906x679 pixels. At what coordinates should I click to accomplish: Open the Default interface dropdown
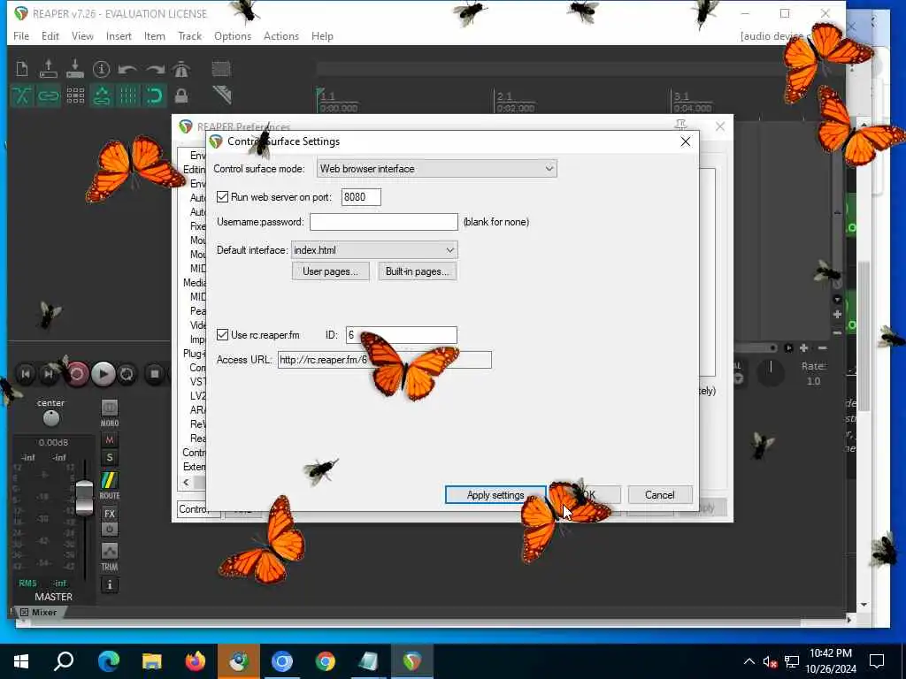374,250
